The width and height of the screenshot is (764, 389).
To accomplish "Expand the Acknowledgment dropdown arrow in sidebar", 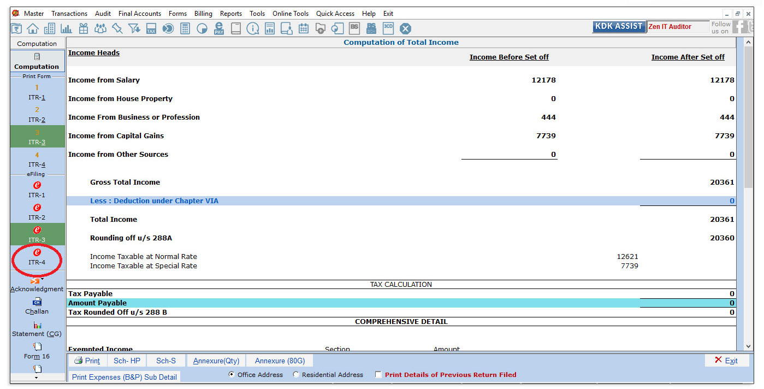I will click(x=42, y=280).
